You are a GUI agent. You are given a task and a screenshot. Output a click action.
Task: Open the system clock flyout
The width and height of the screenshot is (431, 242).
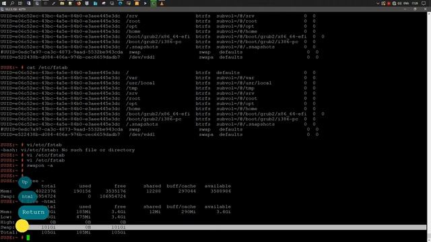415,3
